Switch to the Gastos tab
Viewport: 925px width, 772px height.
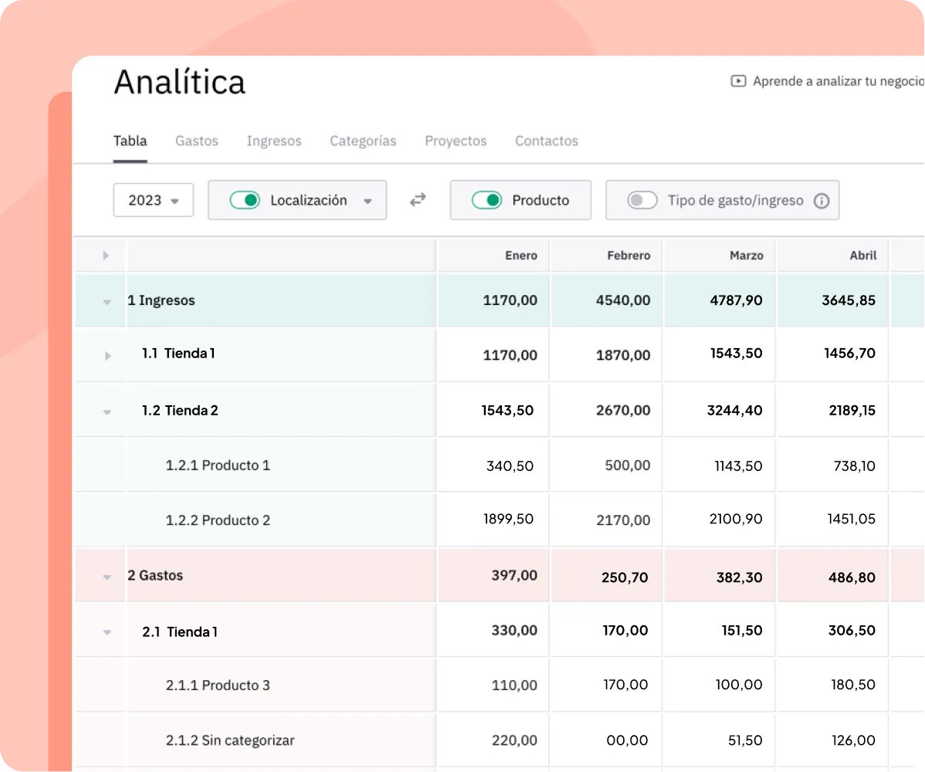(x=197, y=141)
